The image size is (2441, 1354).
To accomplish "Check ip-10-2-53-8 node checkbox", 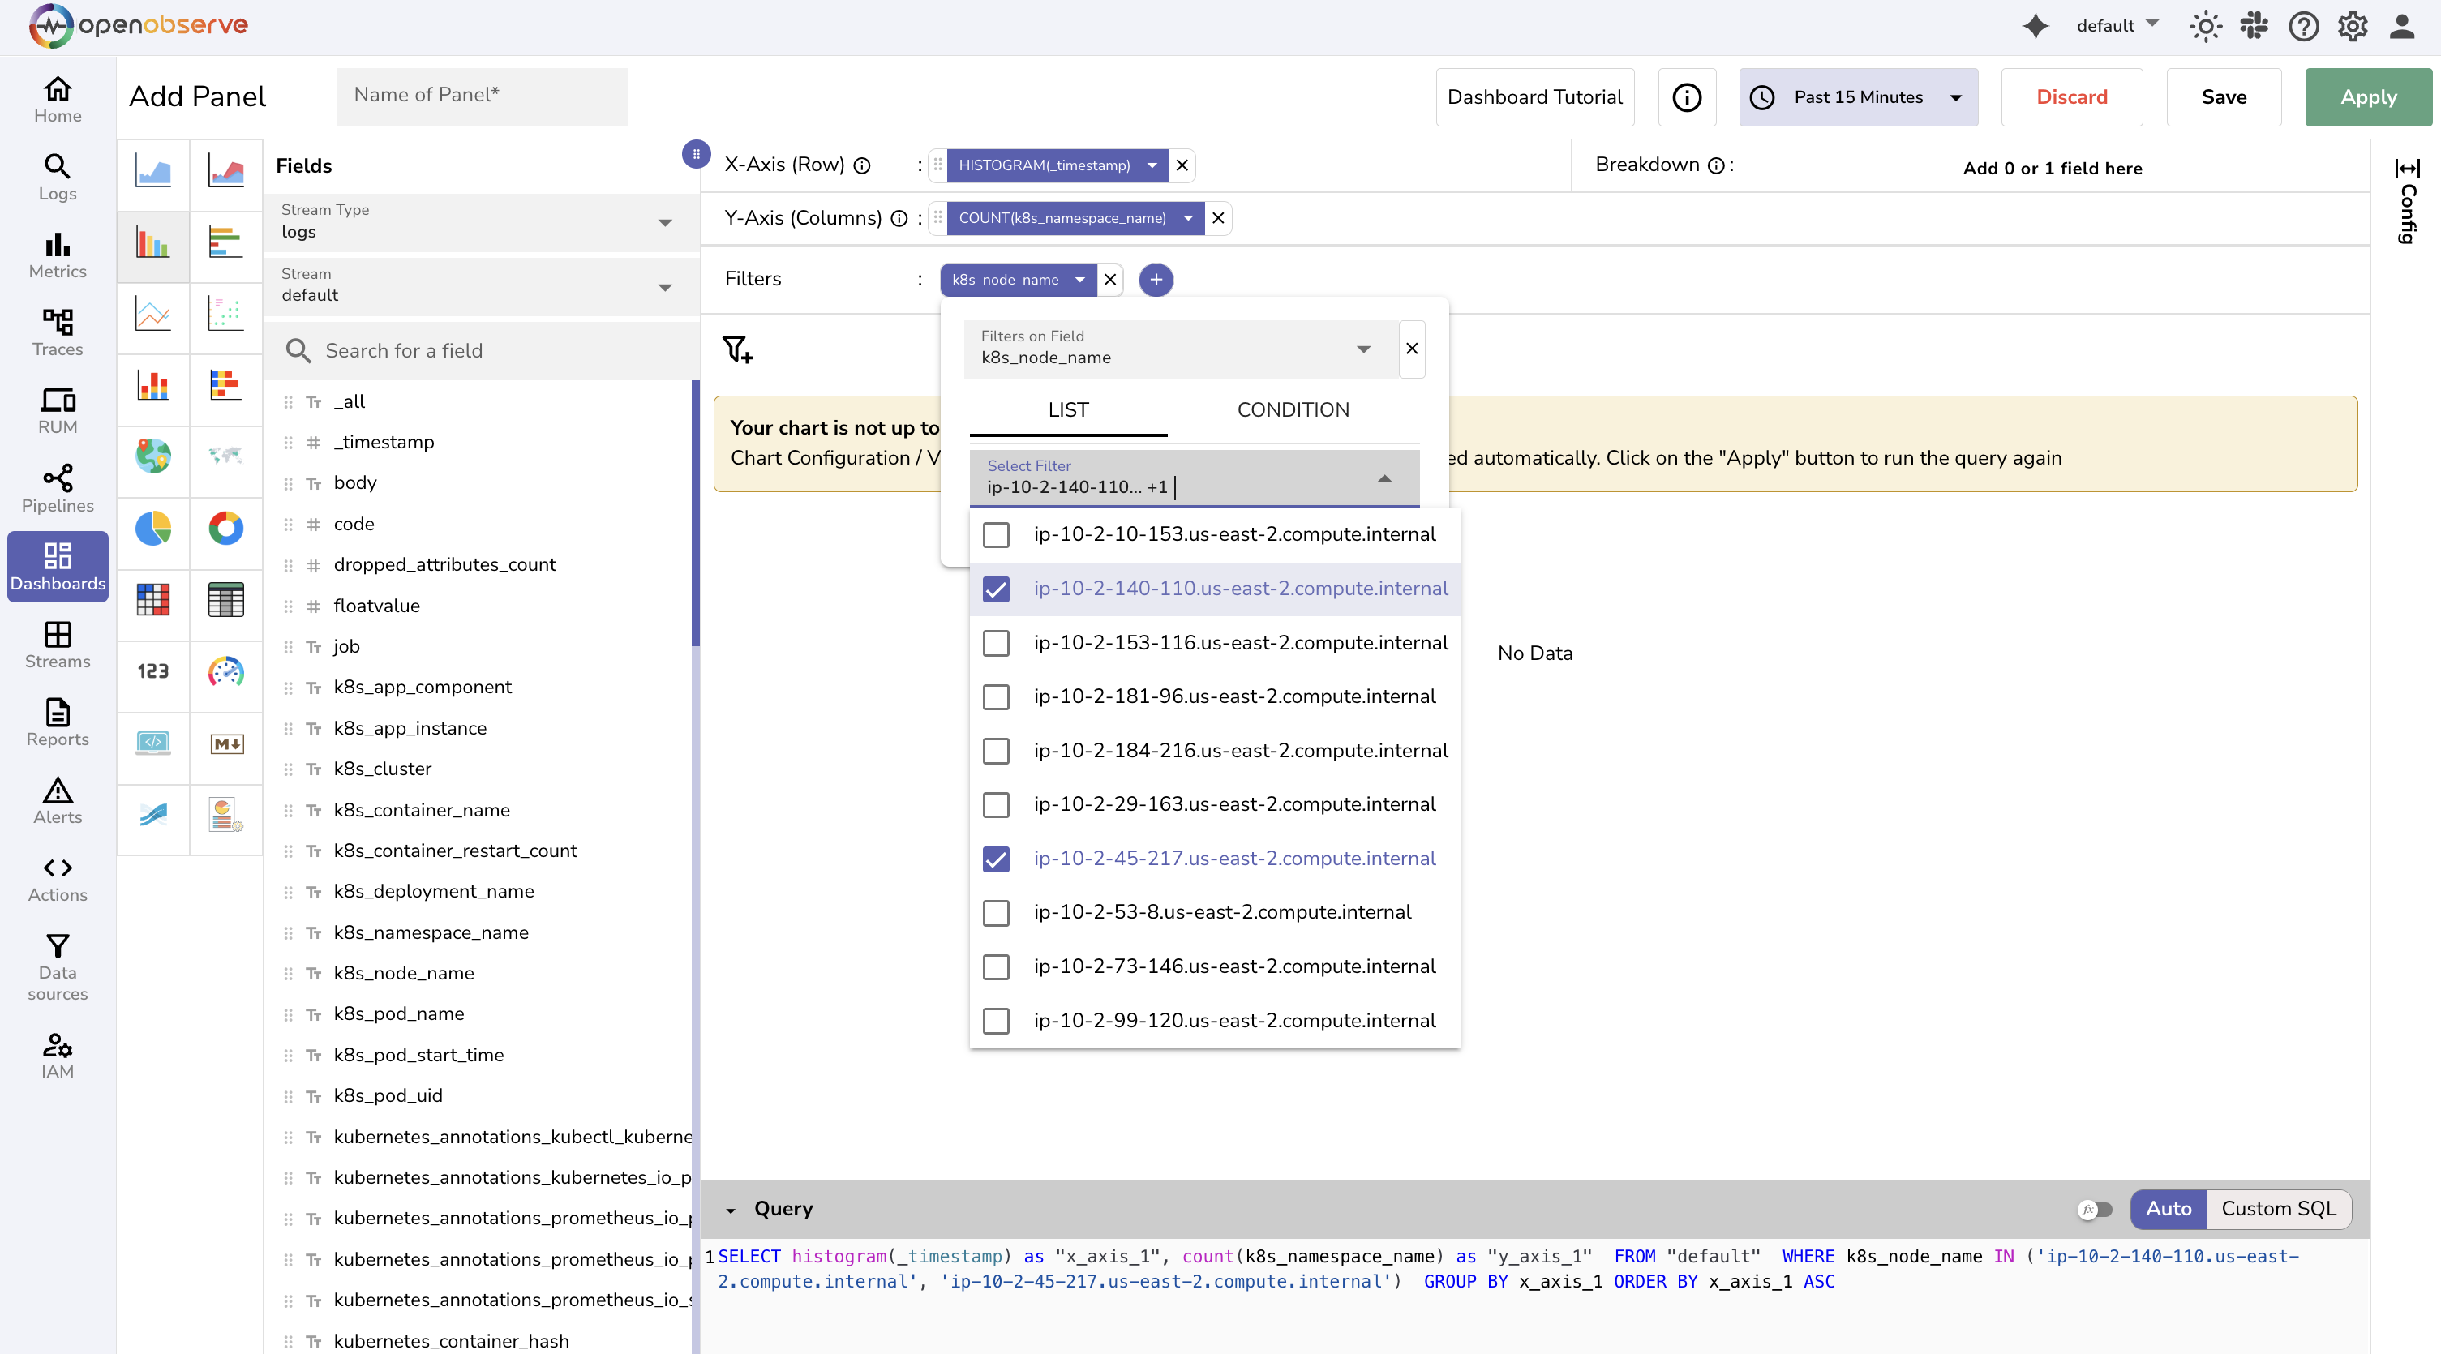I will point(996,912).
